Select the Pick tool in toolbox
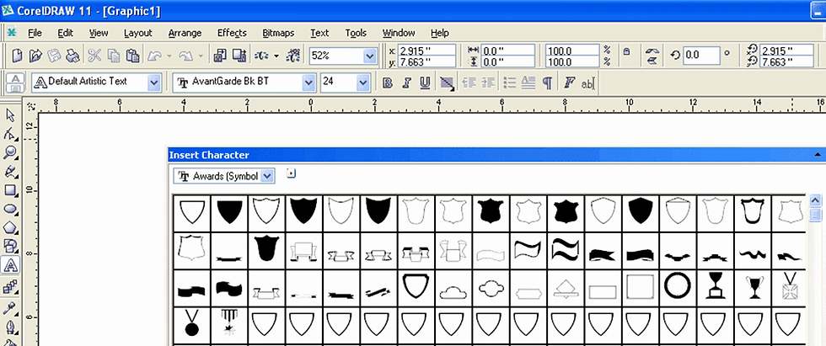The height and width of the screenshot is (346, 826). click(x=10, y=115)
